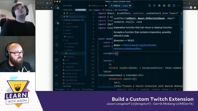This screenshot has height=111, width=198.
Task: Open the notifications bell in the status bar
Action: tap(179, 89)
